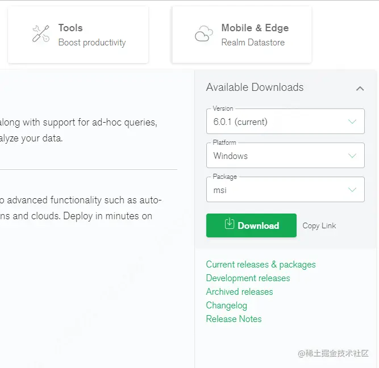
Task: Open the Release Notes link
Action: (234, 319)
